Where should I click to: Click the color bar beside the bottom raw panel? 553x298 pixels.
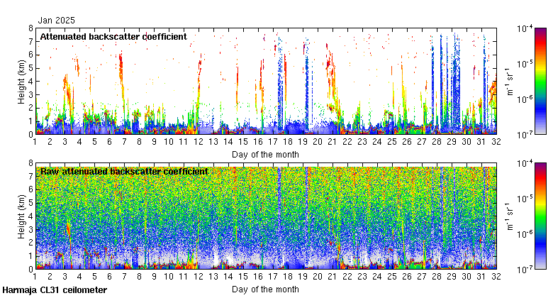(540, 216)
